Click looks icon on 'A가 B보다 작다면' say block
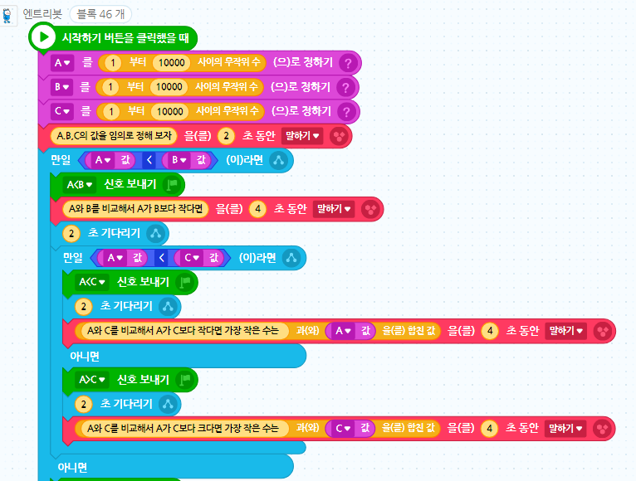The image size is (636, 481). tap(370, 209)
